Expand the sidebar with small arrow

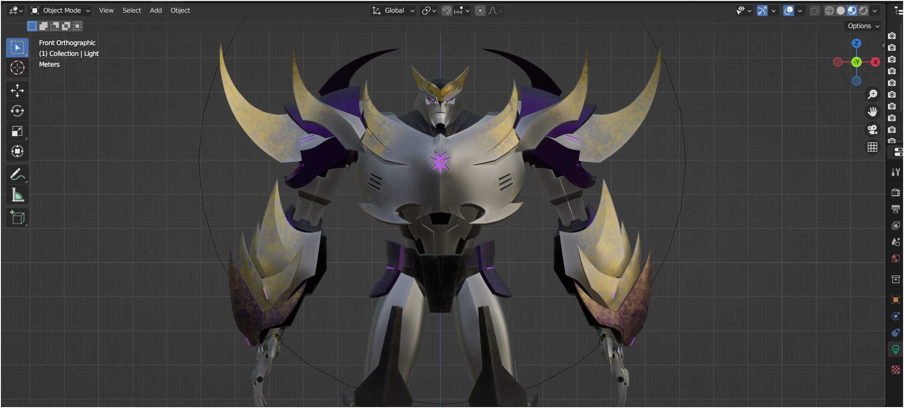click(883, 46)
